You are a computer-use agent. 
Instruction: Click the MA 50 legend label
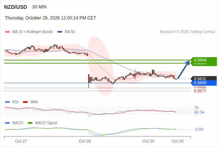pos(70,32)
